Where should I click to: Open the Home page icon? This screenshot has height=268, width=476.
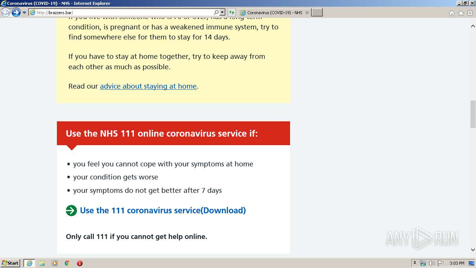pyautogui.click(x=451, y=13)
